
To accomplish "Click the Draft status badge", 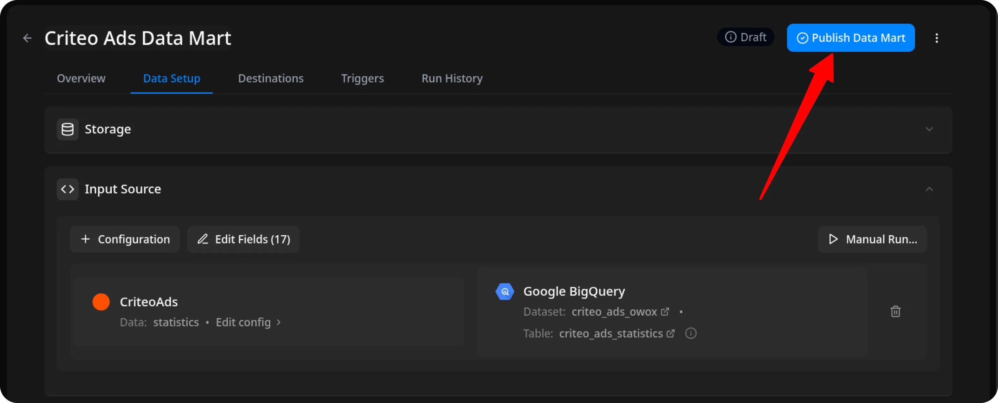I will tap(746, 37).
